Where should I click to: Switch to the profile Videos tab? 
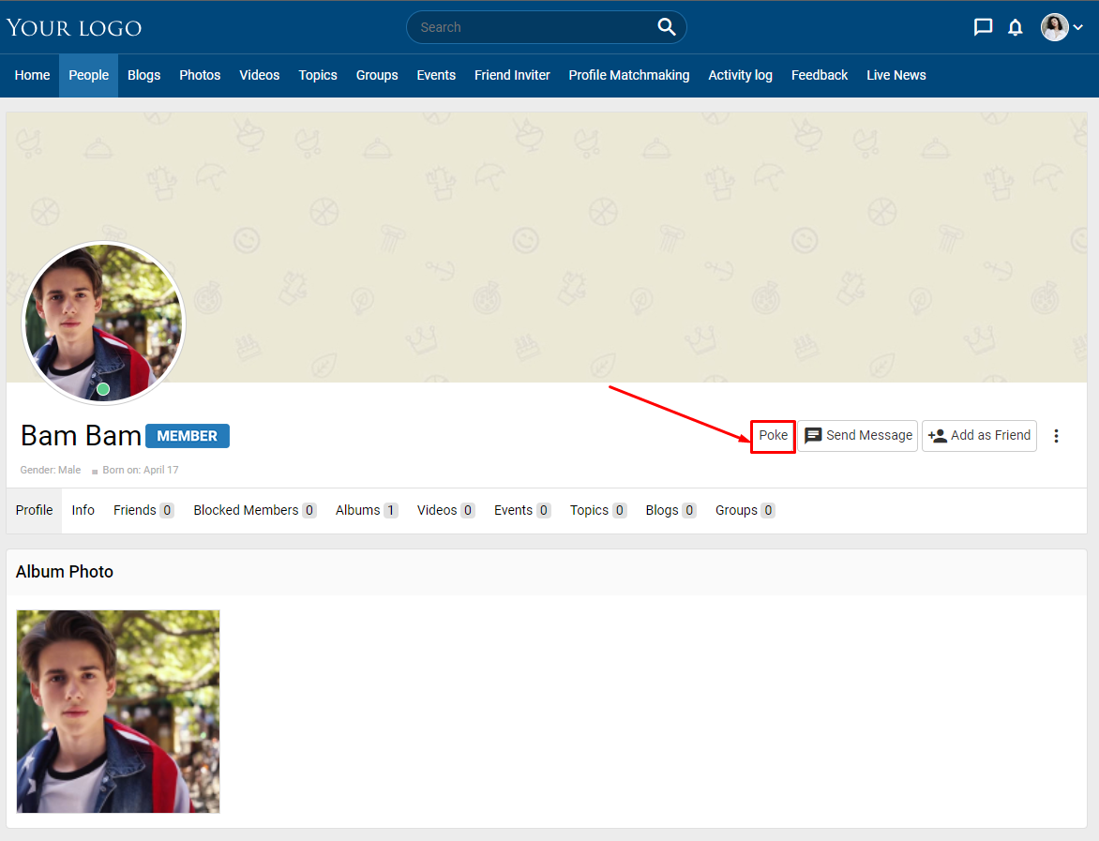pos(445,510)
